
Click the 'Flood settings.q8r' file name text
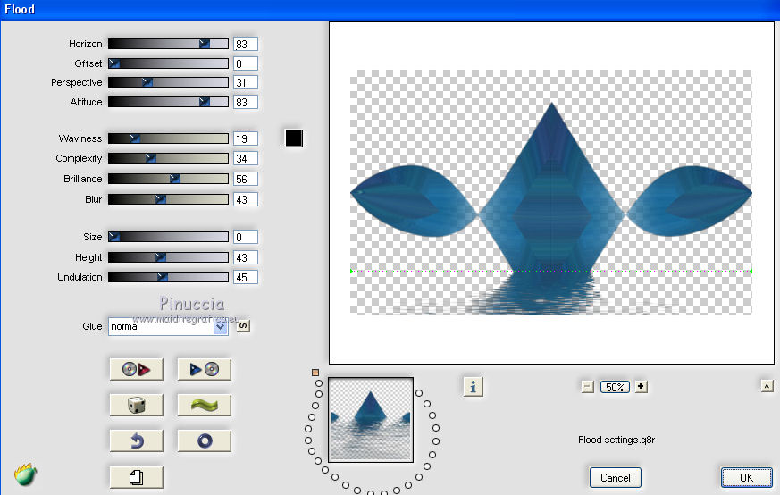click(616, 440)
